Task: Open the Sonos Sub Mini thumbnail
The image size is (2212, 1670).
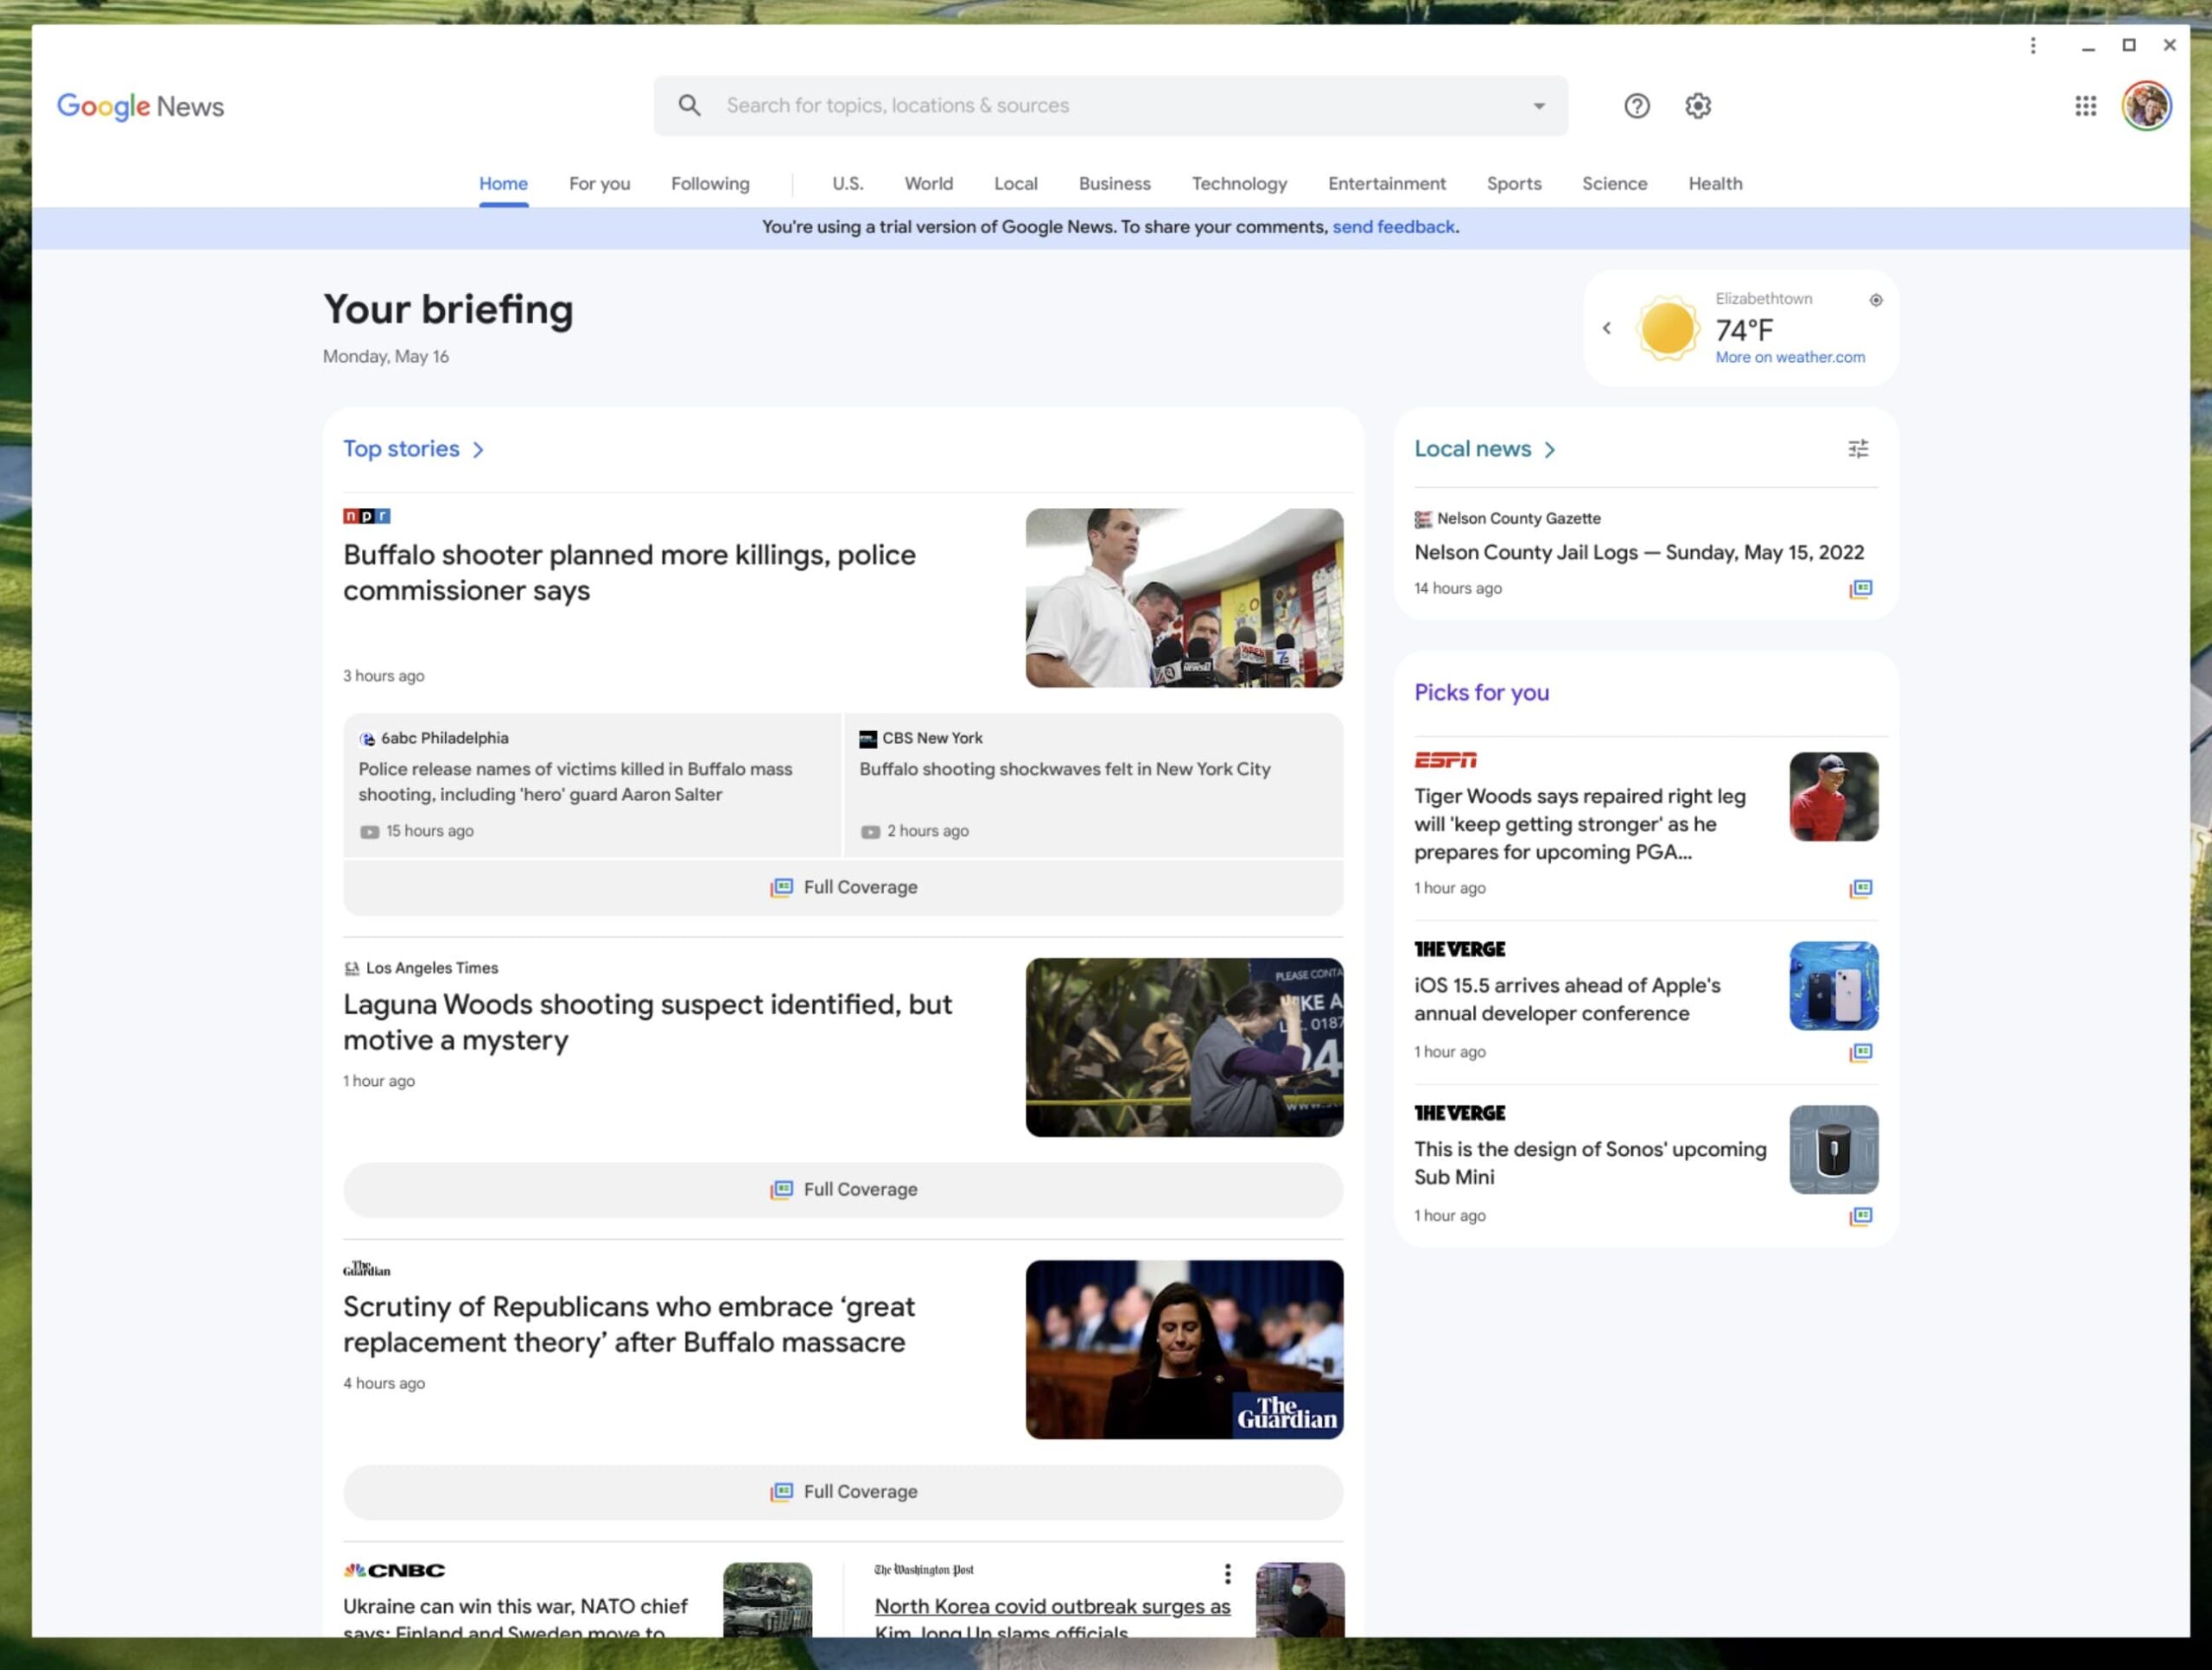Action: click(x=1833, y=1149)
